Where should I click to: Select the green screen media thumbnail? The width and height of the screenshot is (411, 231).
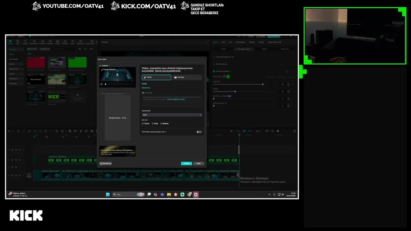click(77, 62)
